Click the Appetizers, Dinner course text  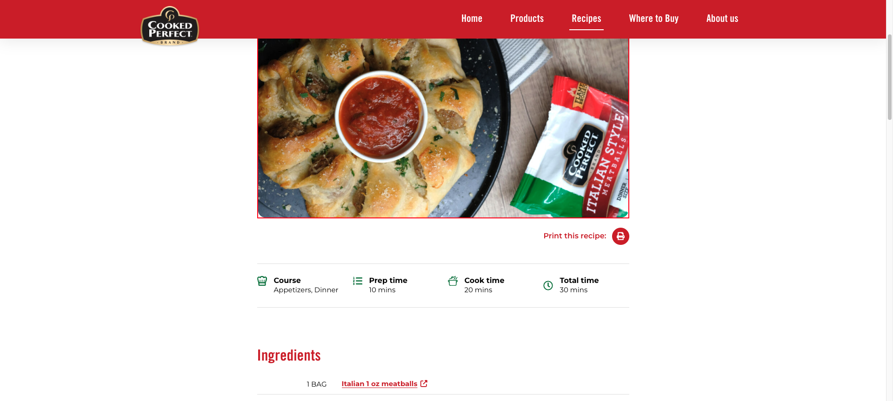click(x=306, y=290)
